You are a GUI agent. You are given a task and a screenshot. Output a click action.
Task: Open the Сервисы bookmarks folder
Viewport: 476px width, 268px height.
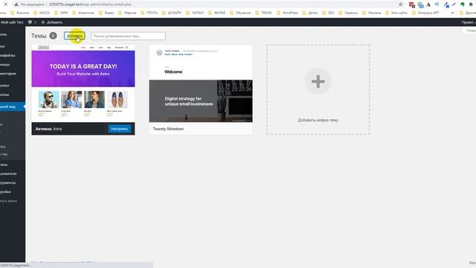pos(348,13)
